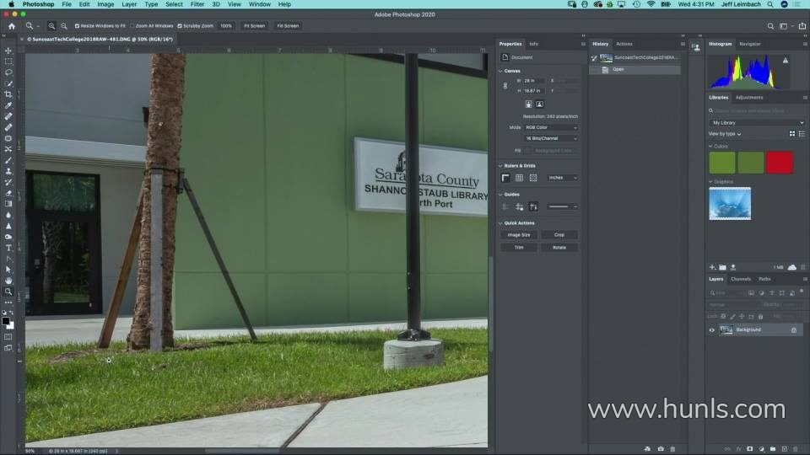Switch to the Actions tab
The width and height of the screenshot is (810, 455).
tap(624, 44)
